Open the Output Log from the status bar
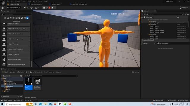The height and width of the screenshot is (106, 190). [x=18, y=101]
